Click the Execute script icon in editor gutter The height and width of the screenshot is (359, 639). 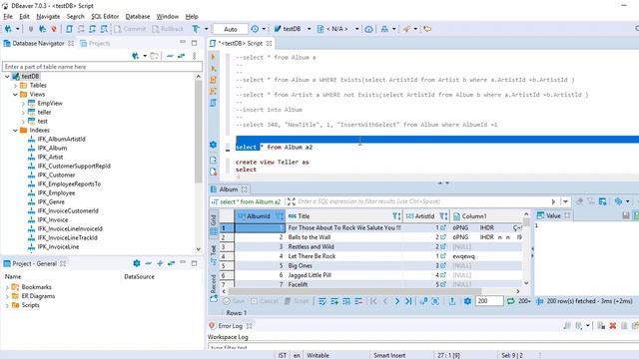(213, 80)
